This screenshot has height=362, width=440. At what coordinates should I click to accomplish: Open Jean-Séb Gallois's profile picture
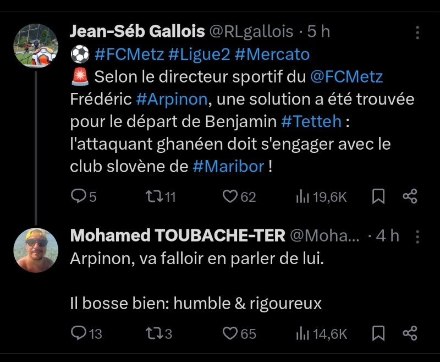35,46
